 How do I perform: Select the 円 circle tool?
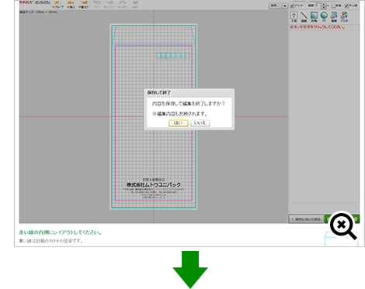click(x=324, y=17)
